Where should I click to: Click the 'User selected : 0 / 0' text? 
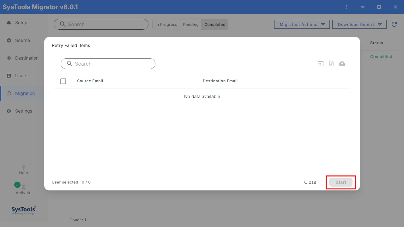pyautogui.click(x=71, y=182)
